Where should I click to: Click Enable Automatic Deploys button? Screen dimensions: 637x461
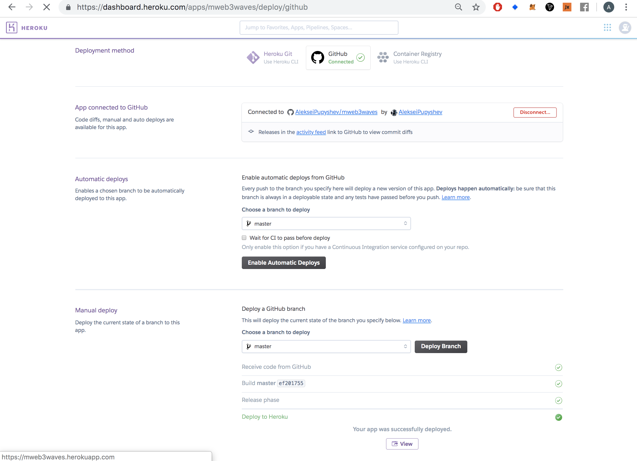click(284, 263)
